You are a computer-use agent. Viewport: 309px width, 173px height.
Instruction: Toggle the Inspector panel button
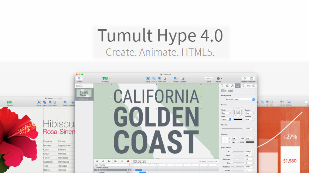click(245, 78)
